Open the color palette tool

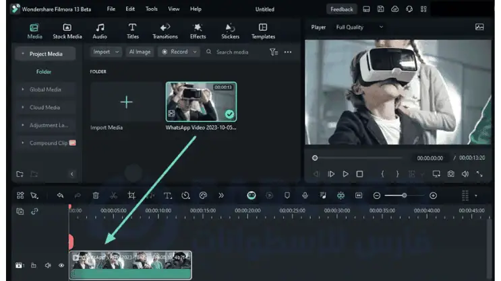[x=203, y=196]
